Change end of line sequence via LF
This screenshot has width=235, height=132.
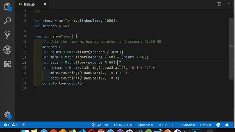tap(173, 125)
